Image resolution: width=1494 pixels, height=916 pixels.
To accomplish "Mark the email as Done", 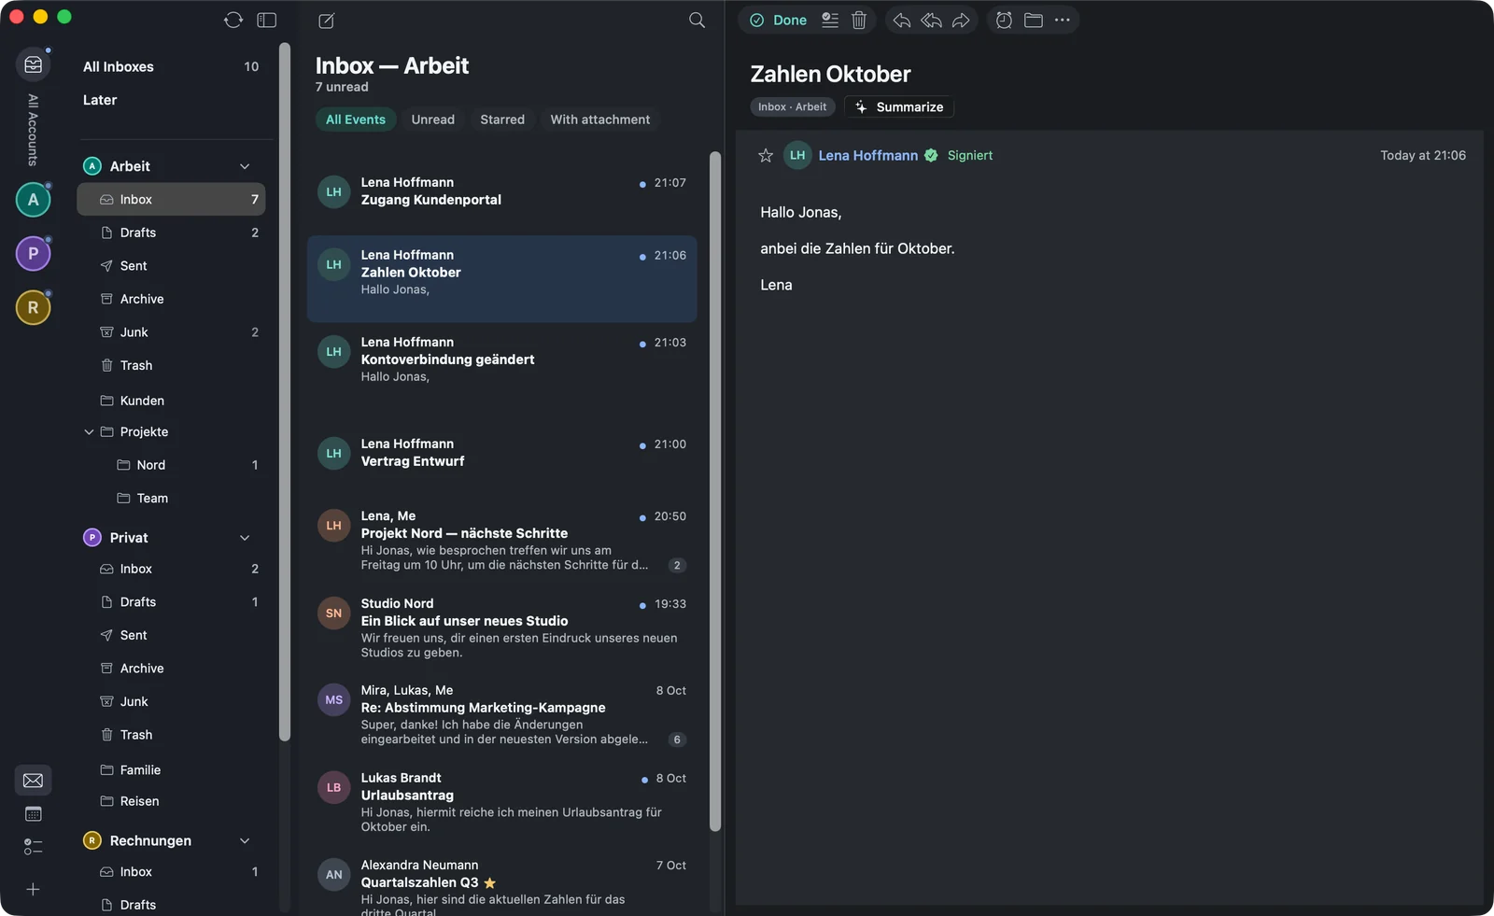I will pos(779,20).
